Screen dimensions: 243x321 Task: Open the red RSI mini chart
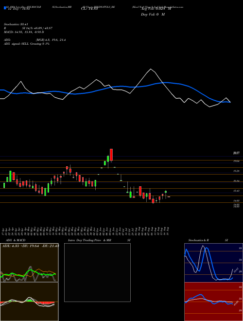point(213,302)
